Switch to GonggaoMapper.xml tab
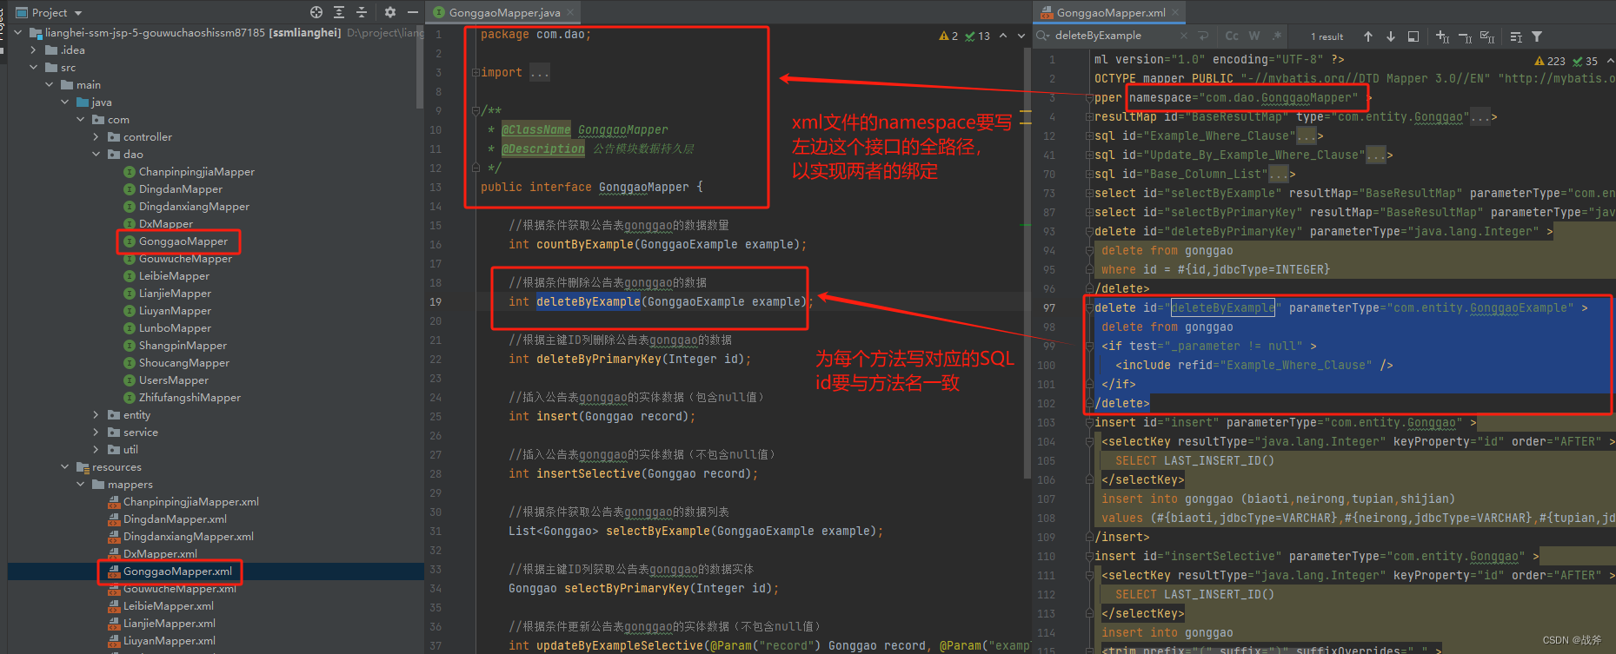This screenshot has width=1616, height=654. pyautogui.click(x=1111, y=13)
